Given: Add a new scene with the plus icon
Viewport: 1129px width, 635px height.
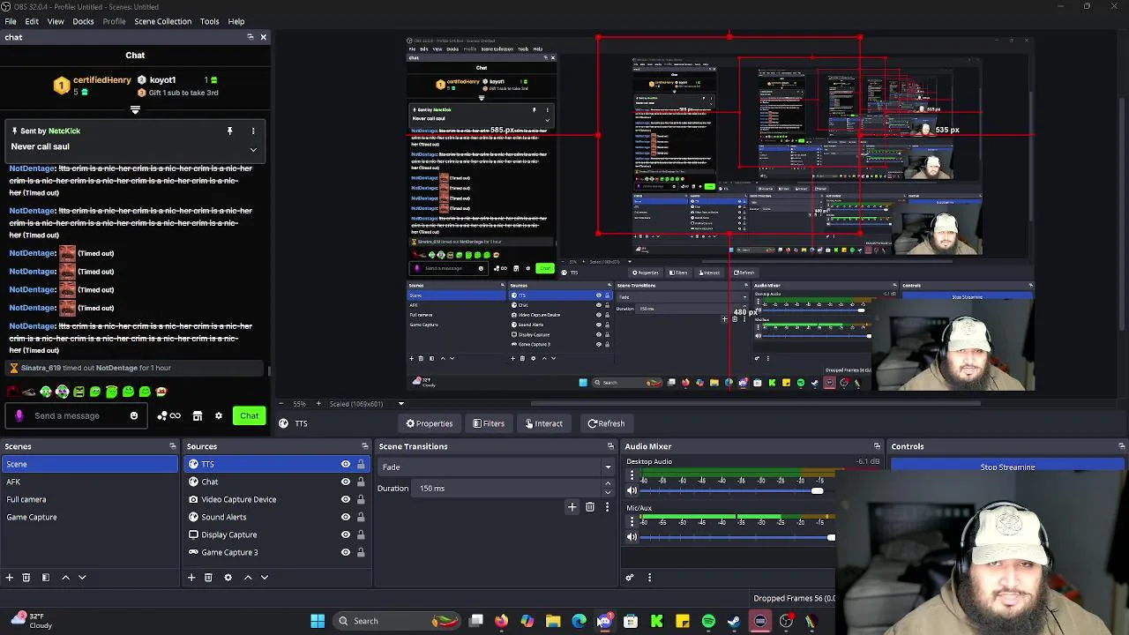Looking at the screenshot, I should point(10,577).
